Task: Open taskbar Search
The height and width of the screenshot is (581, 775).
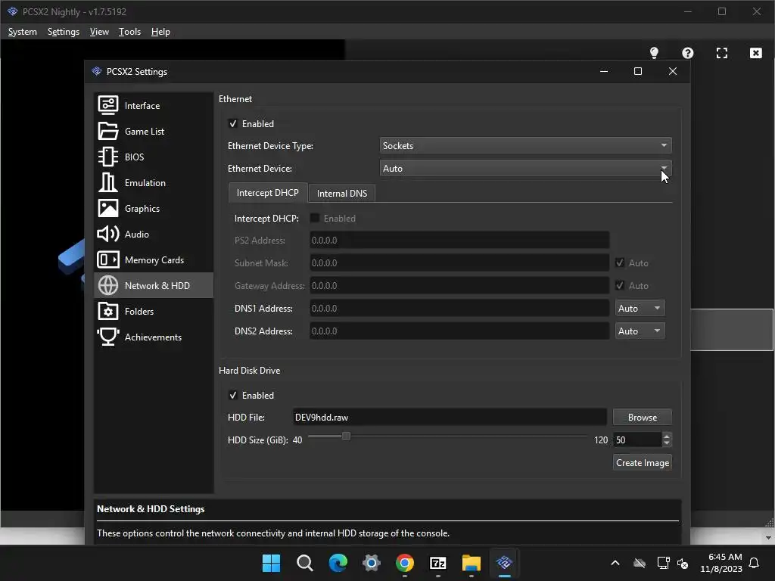Action: [x=304, y=563]
